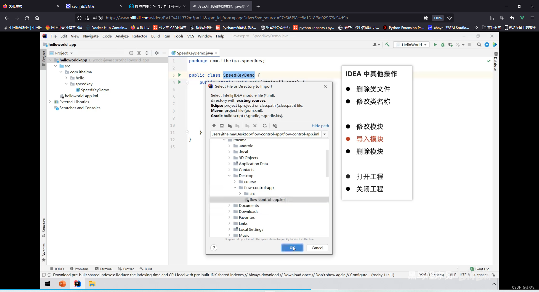Click OK to import module
This screenshot has height=292, width=539.
292,248
